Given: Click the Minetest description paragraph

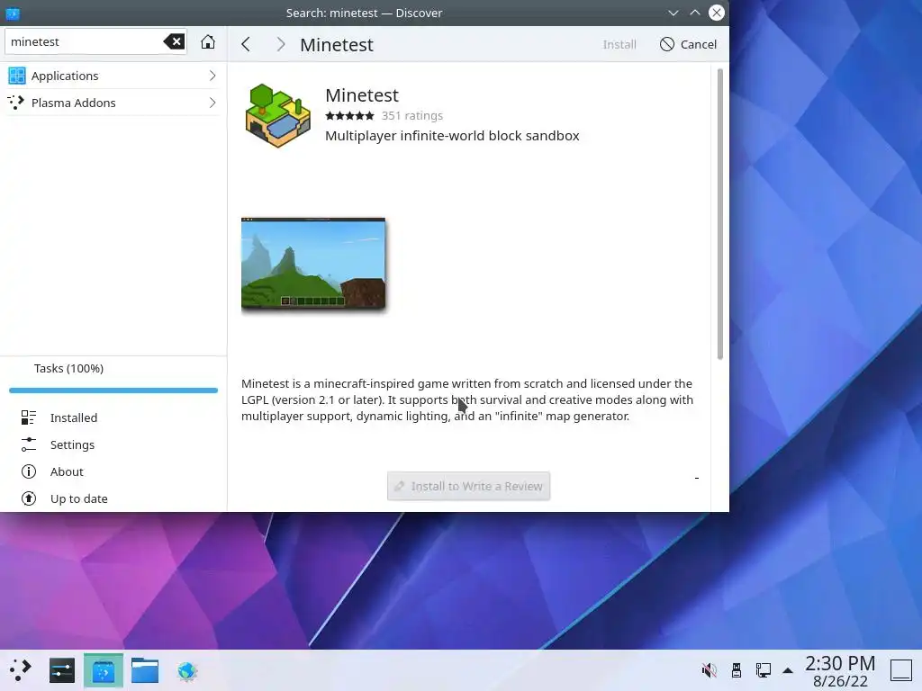Looking at the screenshot, I should [467, 399].
